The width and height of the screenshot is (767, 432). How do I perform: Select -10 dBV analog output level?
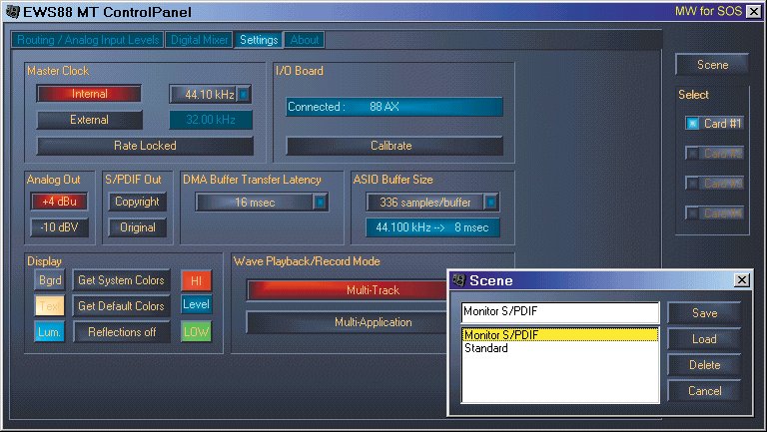(x=59, y=227)
